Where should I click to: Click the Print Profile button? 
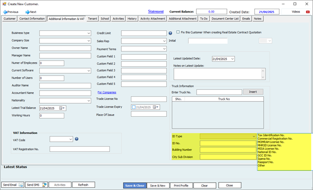click(181, 185)
